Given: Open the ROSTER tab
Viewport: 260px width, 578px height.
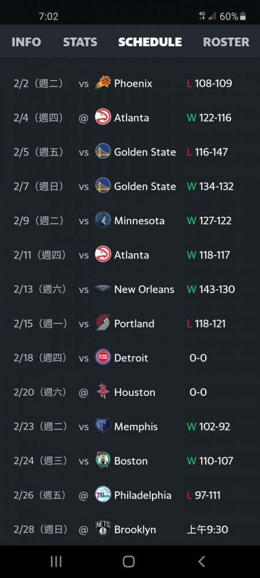Looking at the screenshot, I should 226,42.
